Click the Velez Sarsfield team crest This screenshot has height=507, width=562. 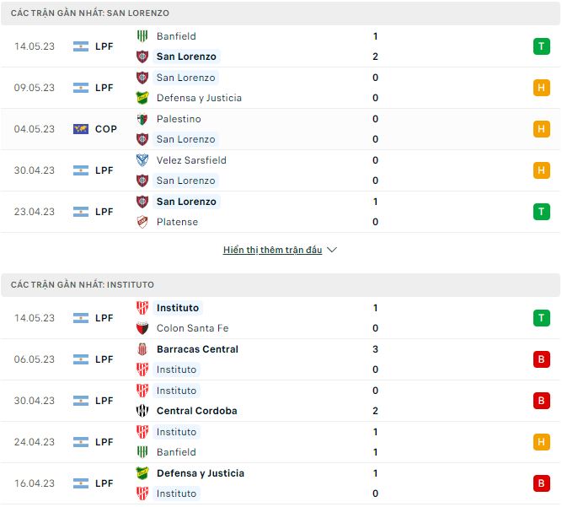point(142,160)
